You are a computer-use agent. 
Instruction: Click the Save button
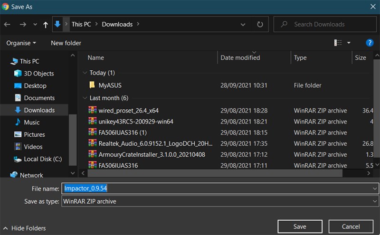point(300,226)
